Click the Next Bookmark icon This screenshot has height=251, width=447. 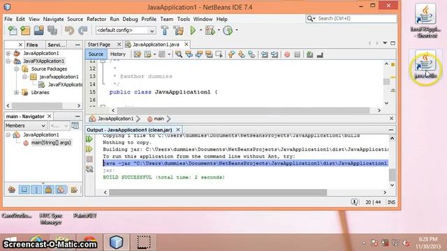tap(242, 54)
